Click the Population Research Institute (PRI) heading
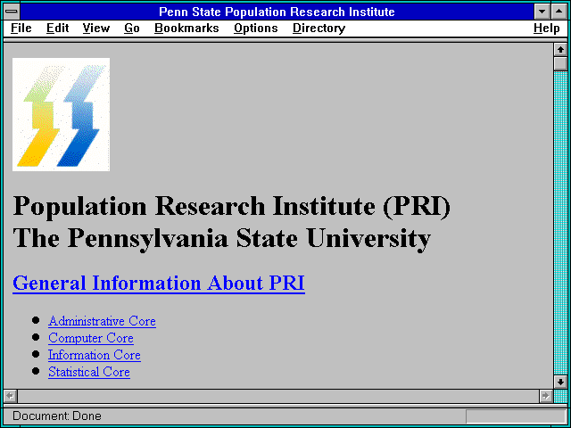This screenshot has width=571, height=428. coord(232,207)
